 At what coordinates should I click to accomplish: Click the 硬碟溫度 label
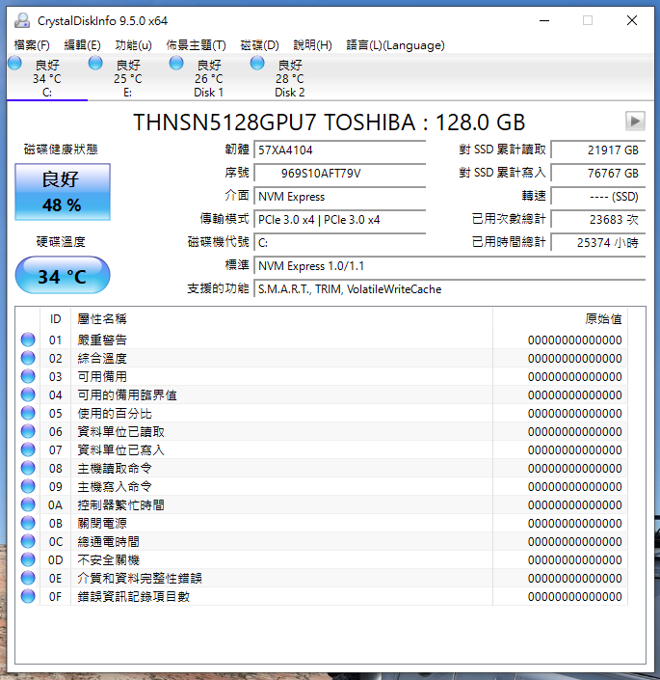61,241
